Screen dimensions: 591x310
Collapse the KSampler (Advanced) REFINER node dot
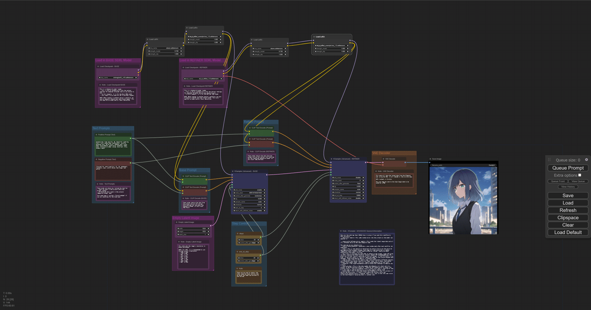pyautogui.click(x=331, y=159)
